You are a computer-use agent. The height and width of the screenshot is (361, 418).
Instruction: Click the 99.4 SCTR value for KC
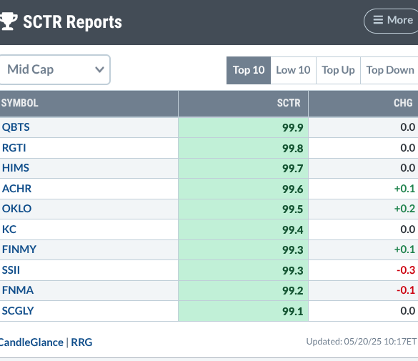(293, 229)
